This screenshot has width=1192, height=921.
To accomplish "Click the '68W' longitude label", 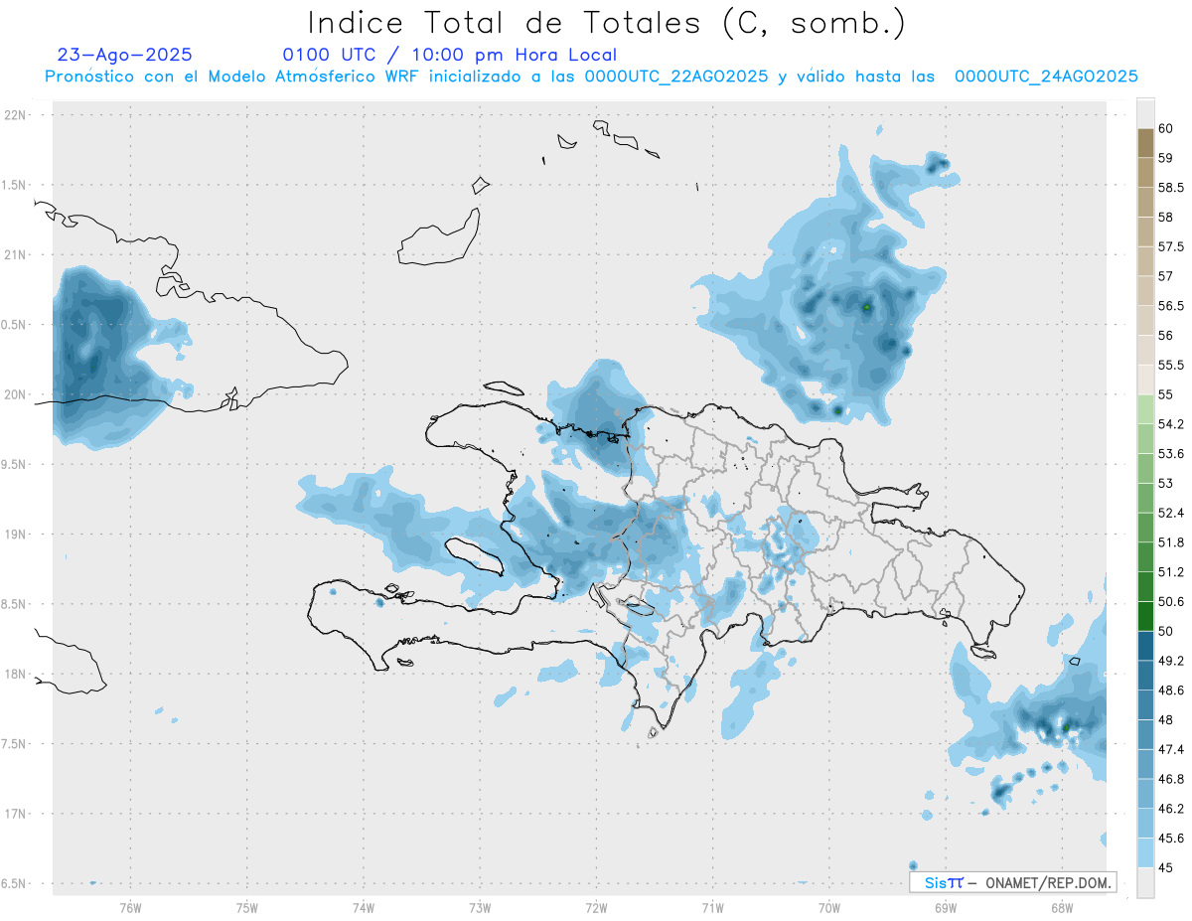I will coord(1062,907).
